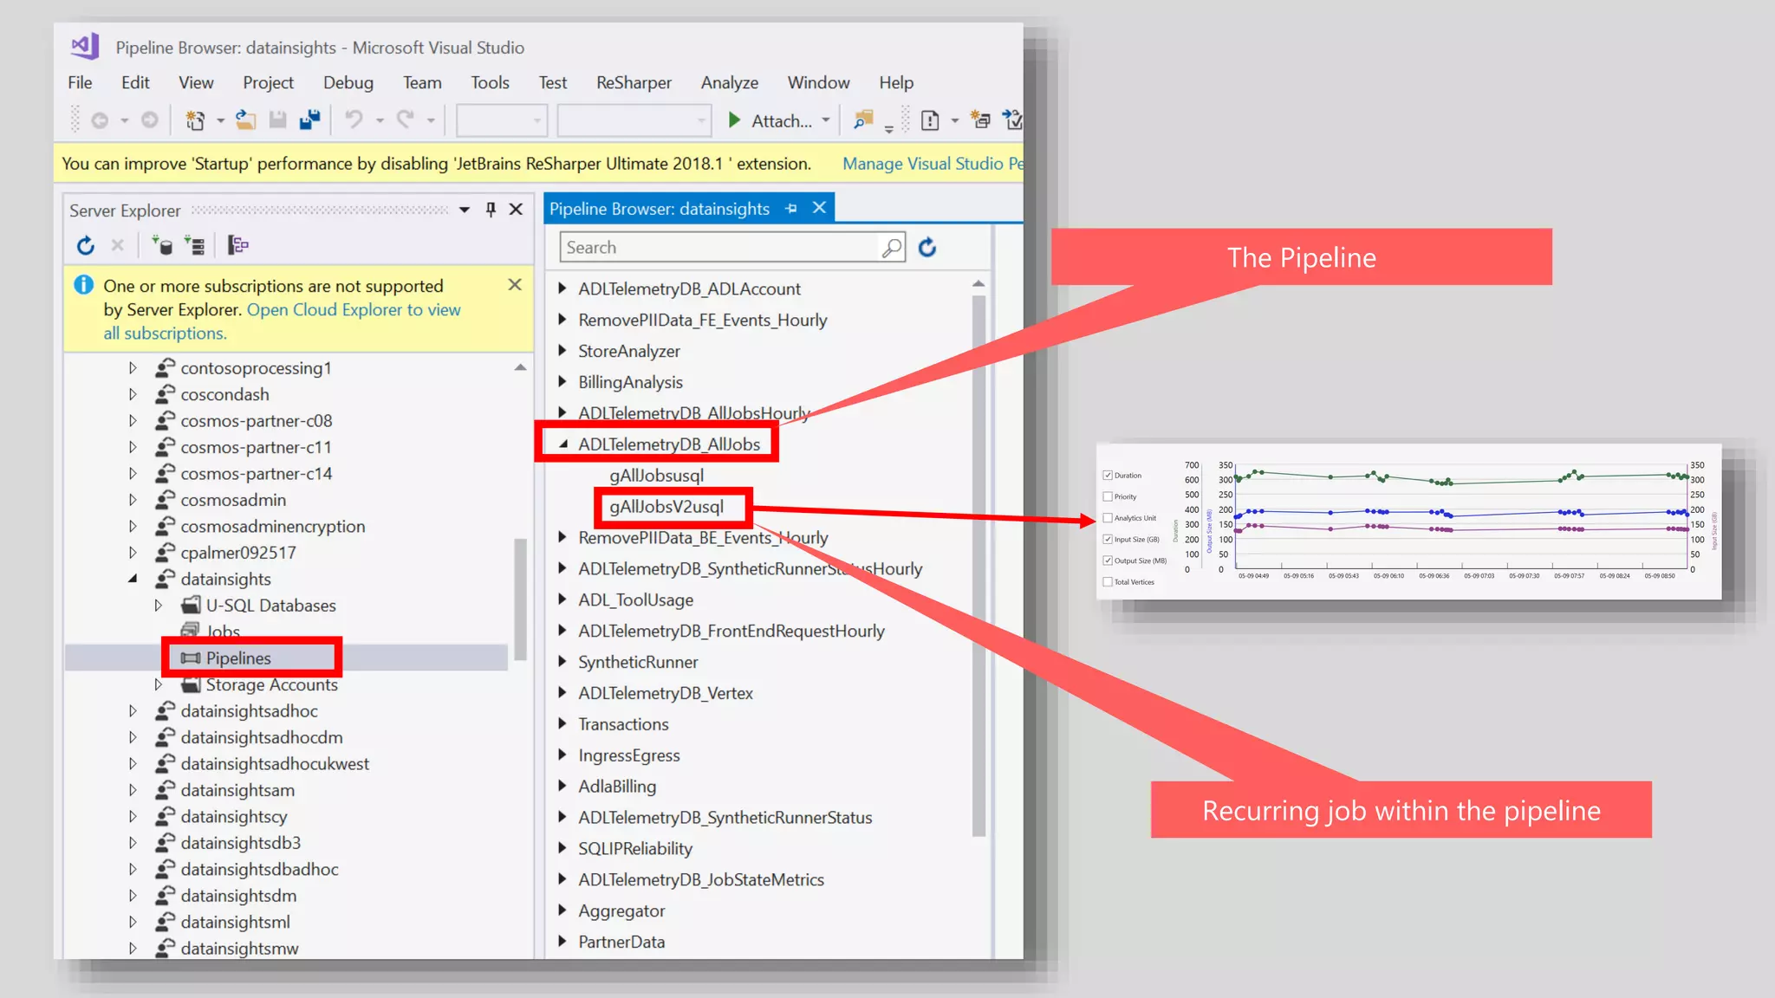This screenshot has width=1775, height=998.
Task: Click the job metrics trend chart thumbnail
Action: 1409,522
